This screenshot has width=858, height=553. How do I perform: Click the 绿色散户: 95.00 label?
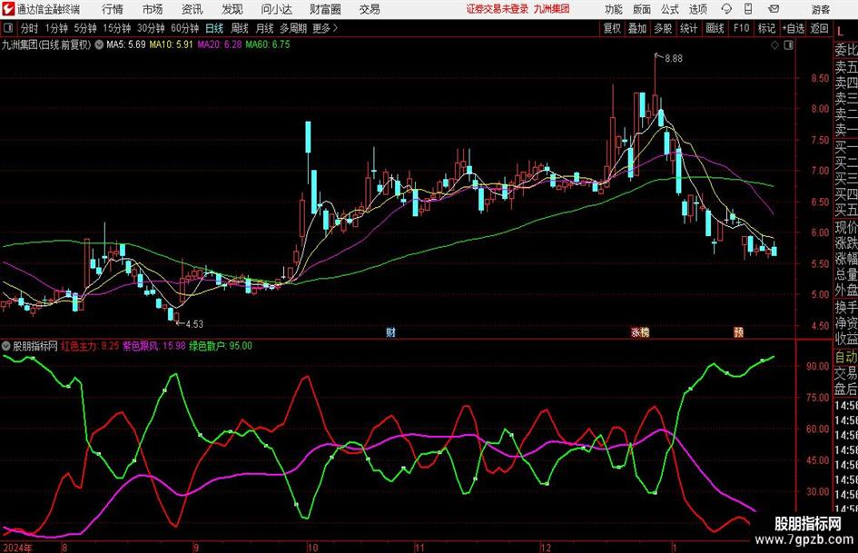tap(221, 346)
